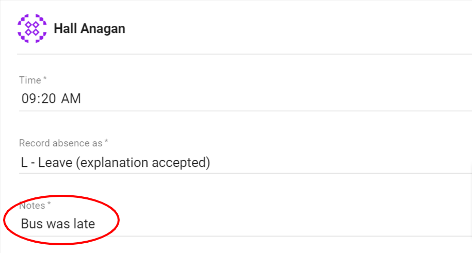Place cursor in Bus was late text

(x=58, y=224)
